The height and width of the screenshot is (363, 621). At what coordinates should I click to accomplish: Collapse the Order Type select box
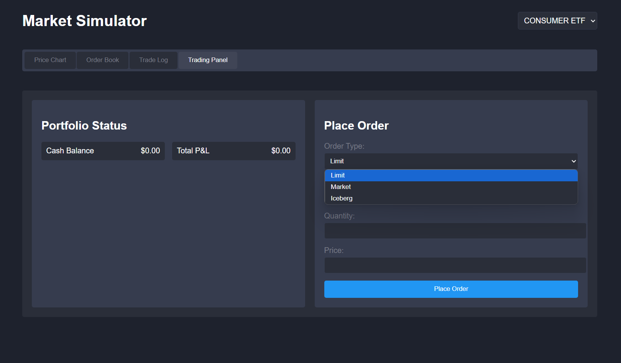pyautogui.click(x=451, y=161)
